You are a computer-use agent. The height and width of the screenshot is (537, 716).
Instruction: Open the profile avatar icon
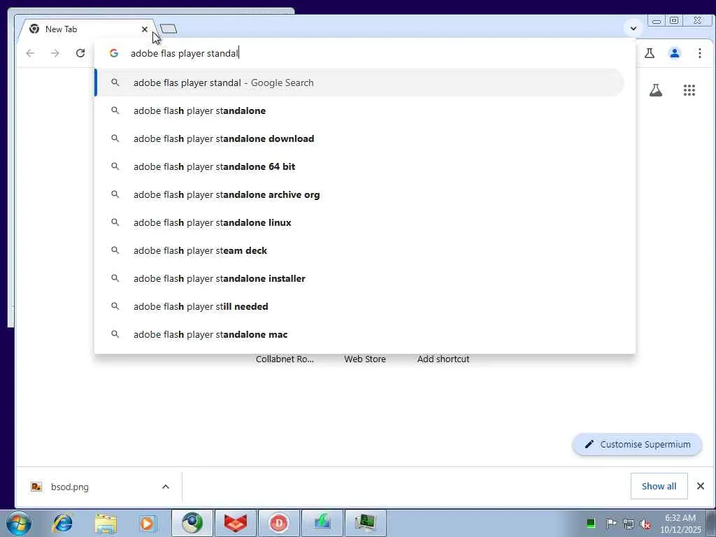coord(675,53)
